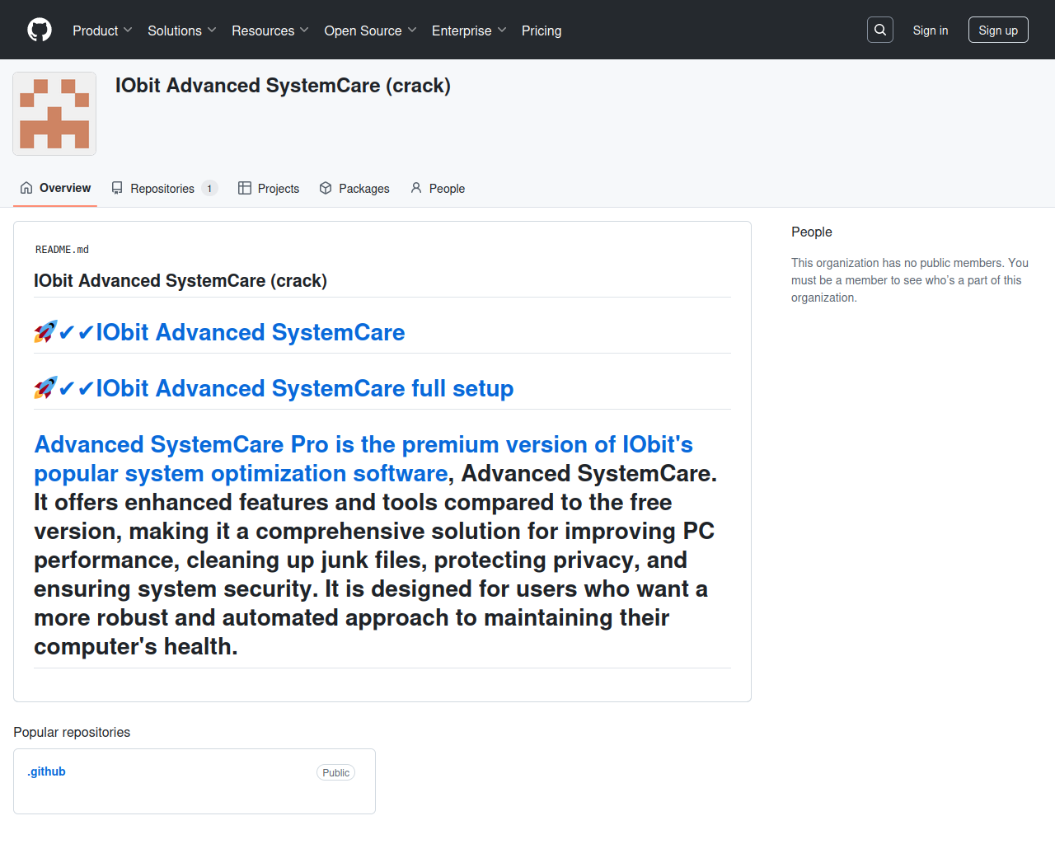Image resolution: width=1055 pixels, height=844 pixels.
Task: Click the Projects table icon
Action: (x=245, y=188)
